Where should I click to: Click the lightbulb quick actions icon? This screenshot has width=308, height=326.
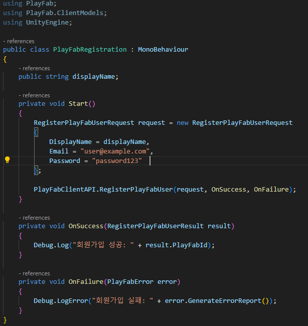click(8, 160)
